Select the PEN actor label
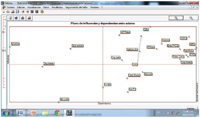 point(146,29)
